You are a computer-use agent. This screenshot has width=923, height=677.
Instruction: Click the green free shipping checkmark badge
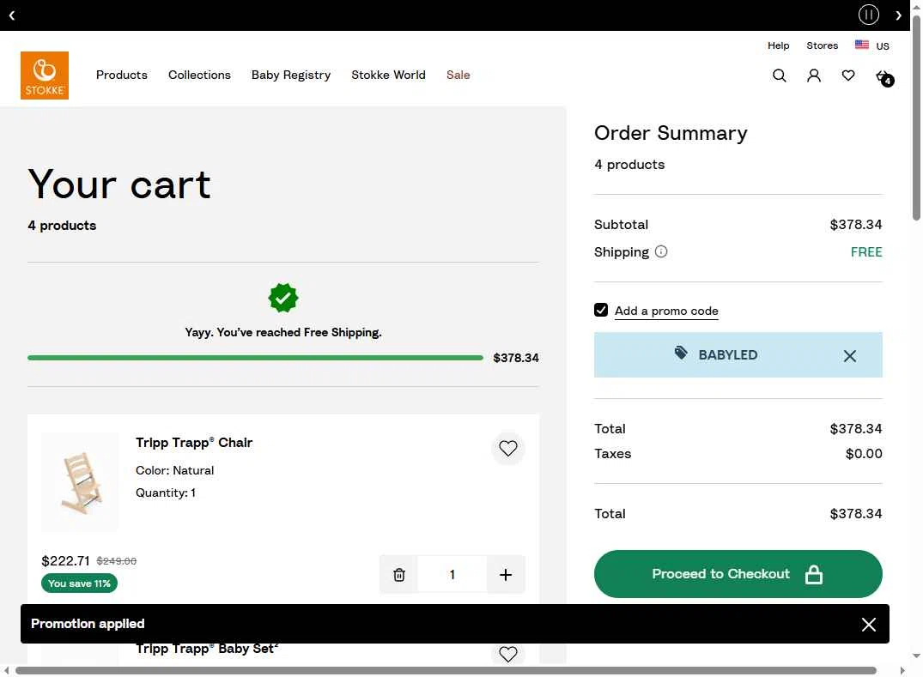[x=283, y=299]
